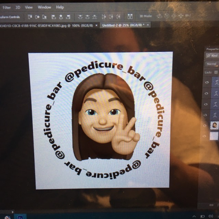This screenshot has width=219, height=219.
Task: Select topmost text layer thumbnail
Action: pos(216,82)
